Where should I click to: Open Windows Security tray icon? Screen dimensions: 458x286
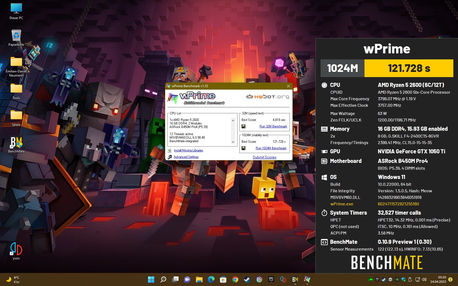403,279
